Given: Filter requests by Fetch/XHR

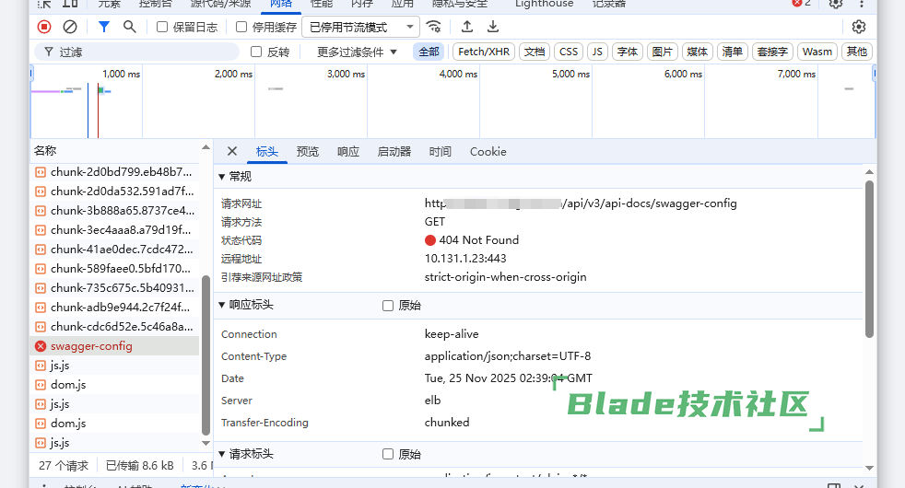Looking at the screenshot, I should click(484, 52).
